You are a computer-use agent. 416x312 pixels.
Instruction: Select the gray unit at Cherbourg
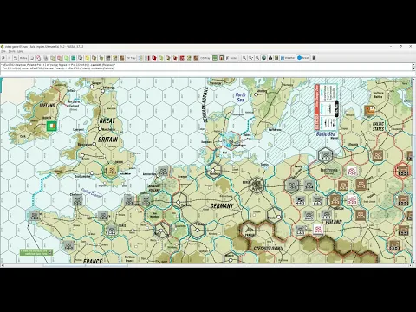coord(77,200)
